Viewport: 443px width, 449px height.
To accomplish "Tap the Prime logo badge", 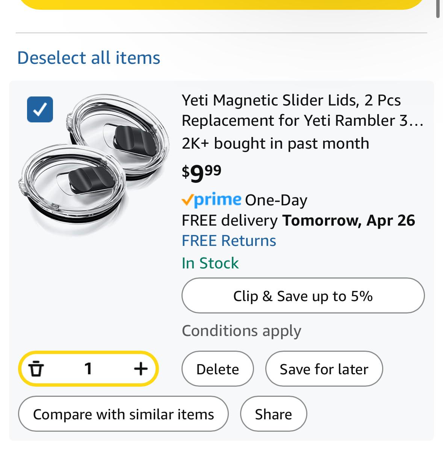I will (x=212, y=200).
